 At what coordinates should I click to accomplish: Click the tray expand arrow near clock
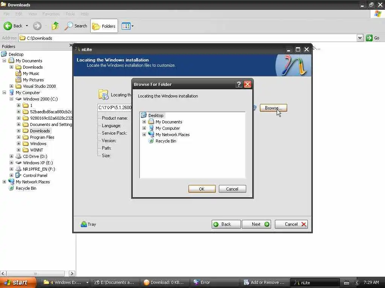[357, 283]
